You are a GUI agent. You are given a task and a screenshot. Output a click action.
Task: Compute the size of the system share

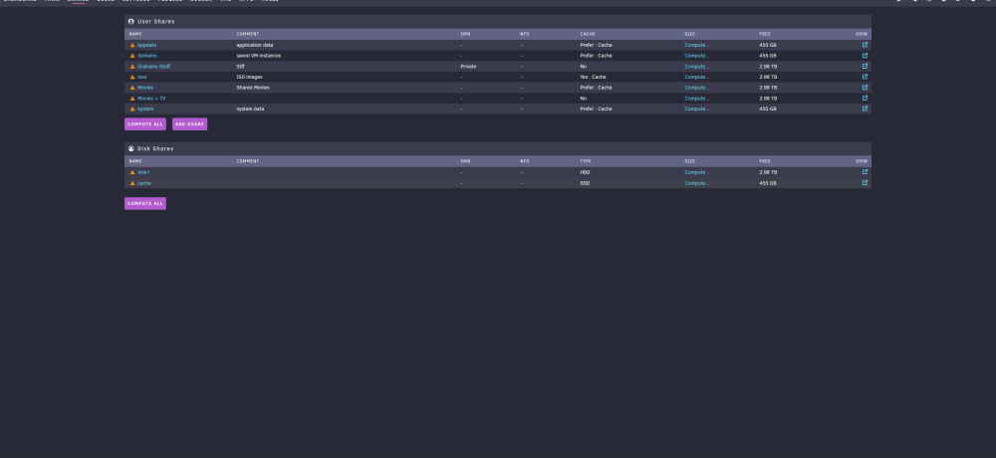697,109
